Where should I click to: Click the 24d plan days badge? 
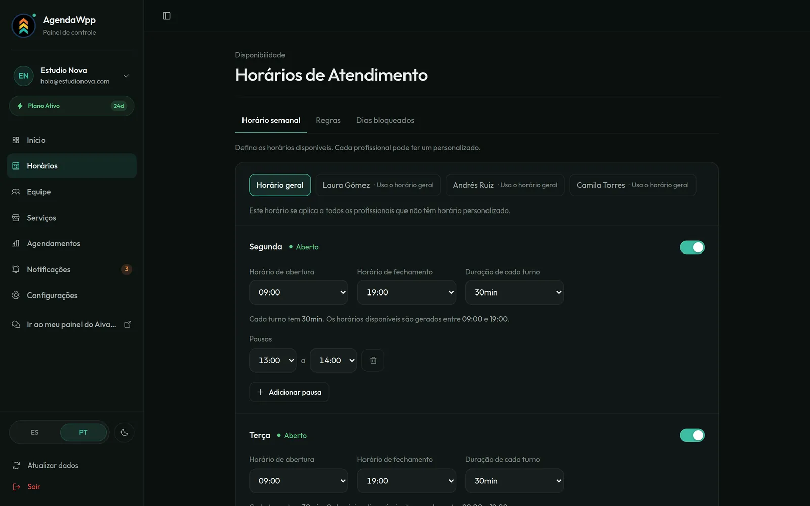[x=119, y=106]
